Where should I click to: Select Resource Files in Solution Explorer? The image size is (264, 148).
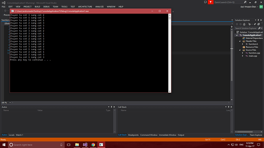(252, 47)
